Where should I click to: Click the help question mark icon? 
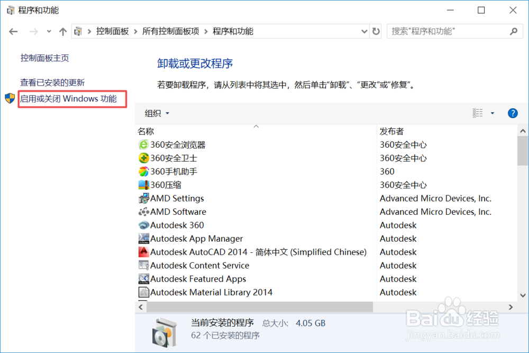point(513,113)
